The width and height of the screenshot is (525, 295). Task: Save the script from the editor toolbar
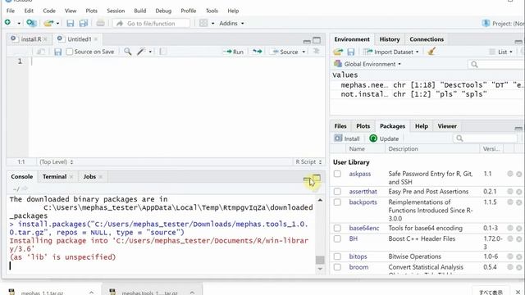pyautogui.click(x=57, y=52)
